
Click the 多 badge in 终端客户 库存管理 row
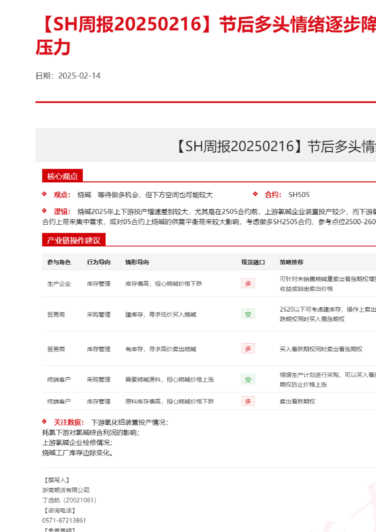pos(248,401)
